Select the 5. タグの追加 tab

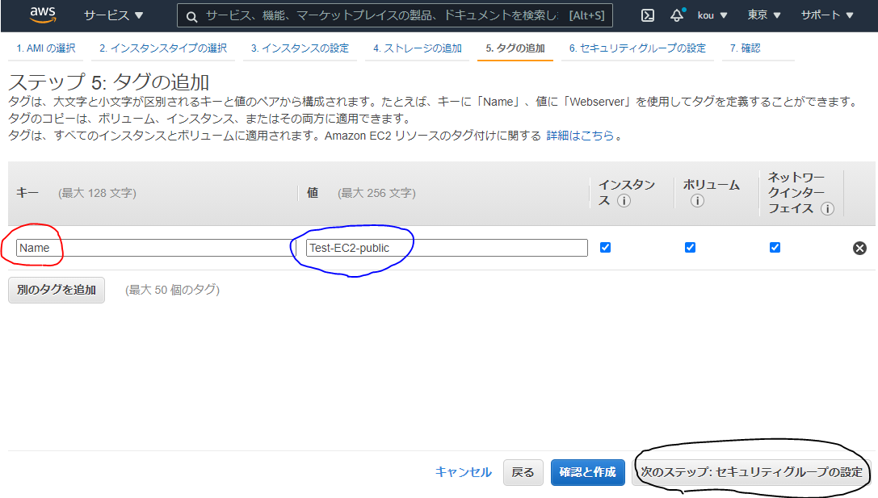[515, 48]
